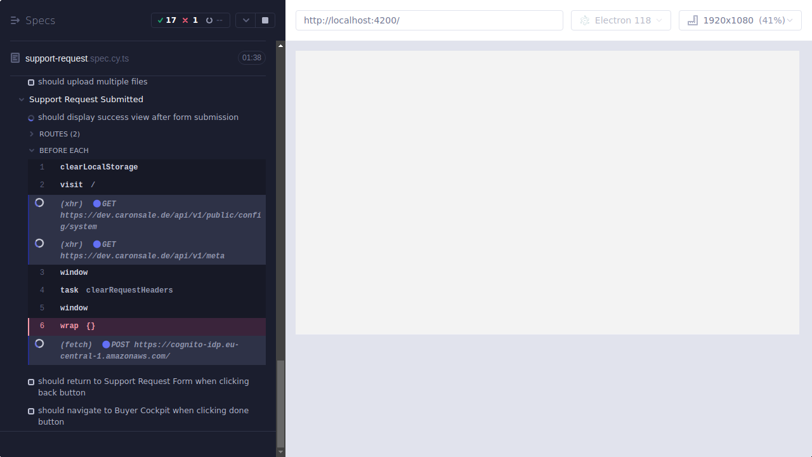Screen dimensions: 812x457
Task: Toggle the box beside 'should upload multiple files'
Action: [30, 81]
